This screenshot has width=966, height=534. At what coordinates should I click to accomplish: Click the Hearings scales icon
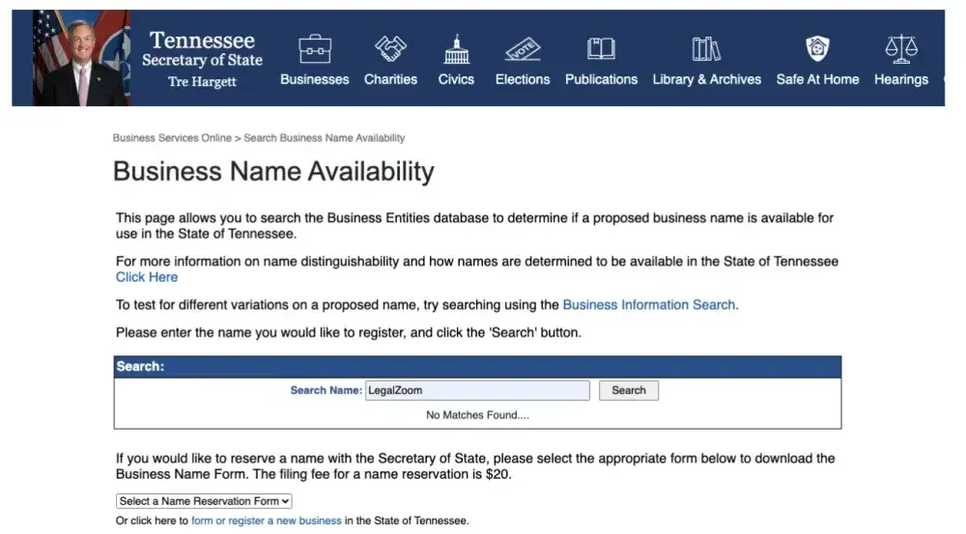click(901, 48)
